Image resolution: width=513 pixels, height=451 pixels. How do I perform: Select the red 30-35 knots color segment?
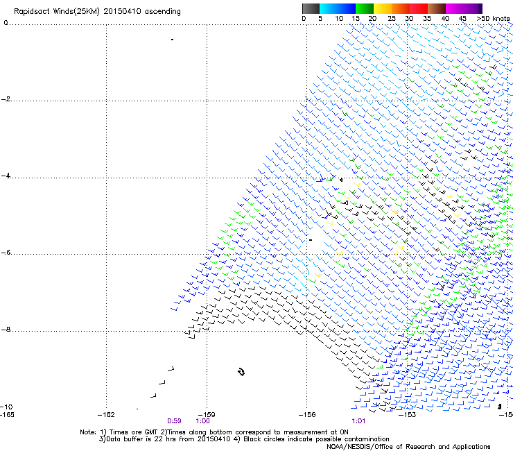pyautogui.click(x=419, y=8)
